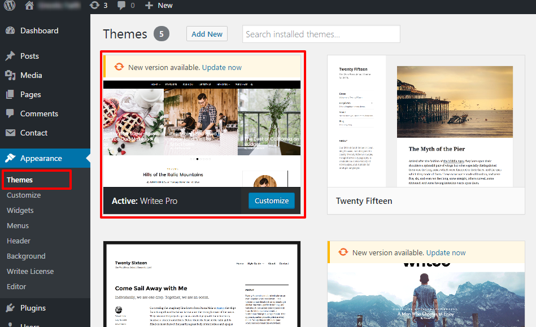Click the Comments speech bubble icon
This screenshot has height=327, width=536.
(10, 114)
